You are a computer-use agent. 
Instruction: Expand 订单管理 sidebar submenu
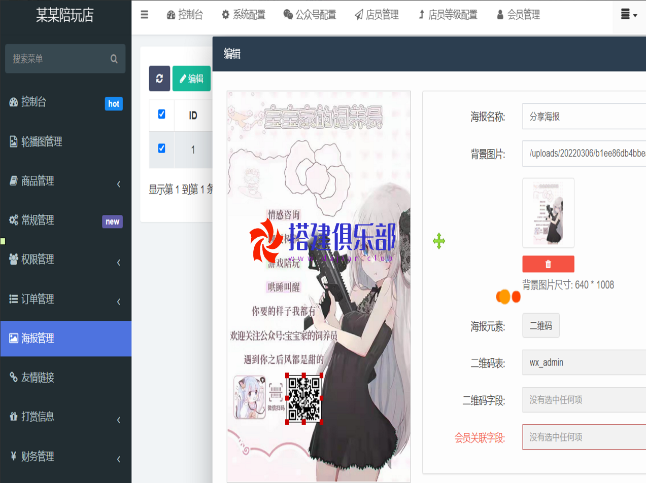point(66,299)
